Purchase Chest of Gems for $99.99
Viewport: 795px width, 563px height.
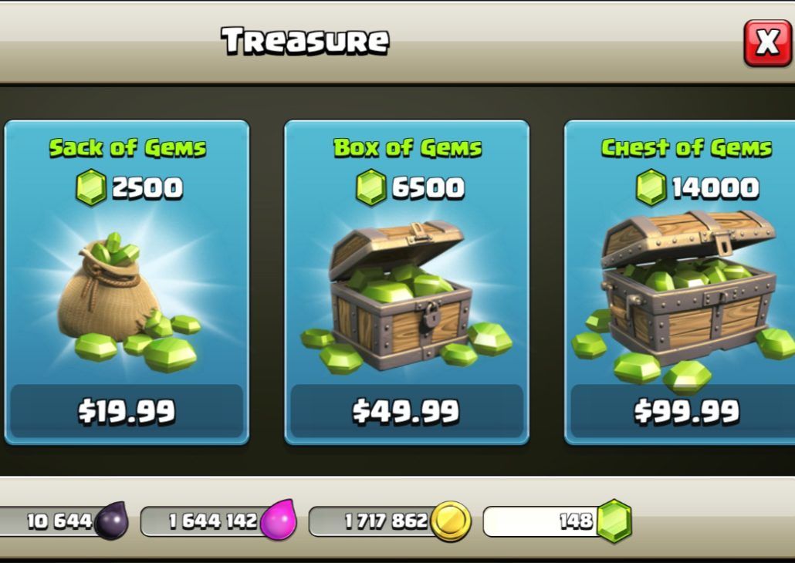(685, 410)
